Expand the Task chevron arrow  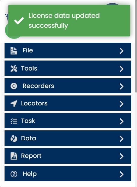(x=122, y=121)
